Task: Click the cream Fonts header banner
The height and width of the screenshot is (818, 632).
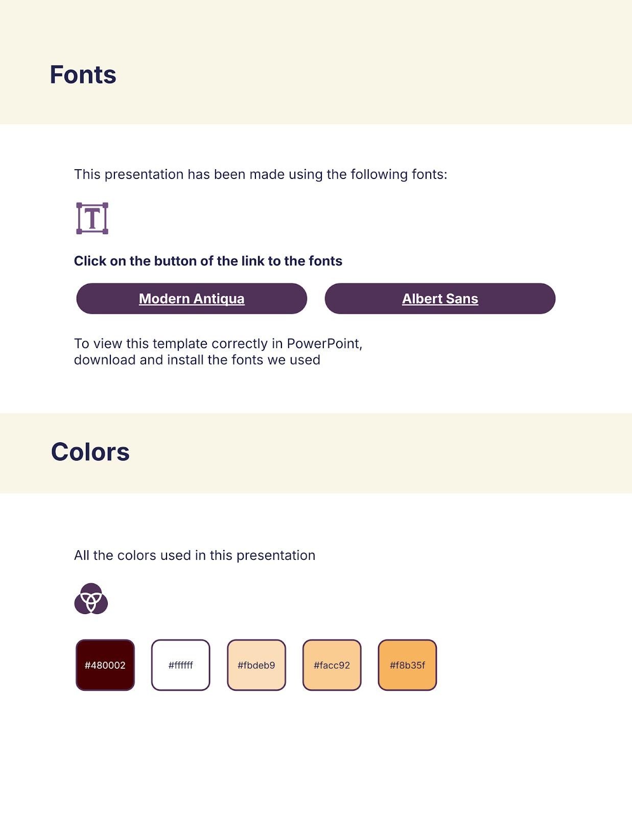Action: pyautogui.click(x=316, y=62)
